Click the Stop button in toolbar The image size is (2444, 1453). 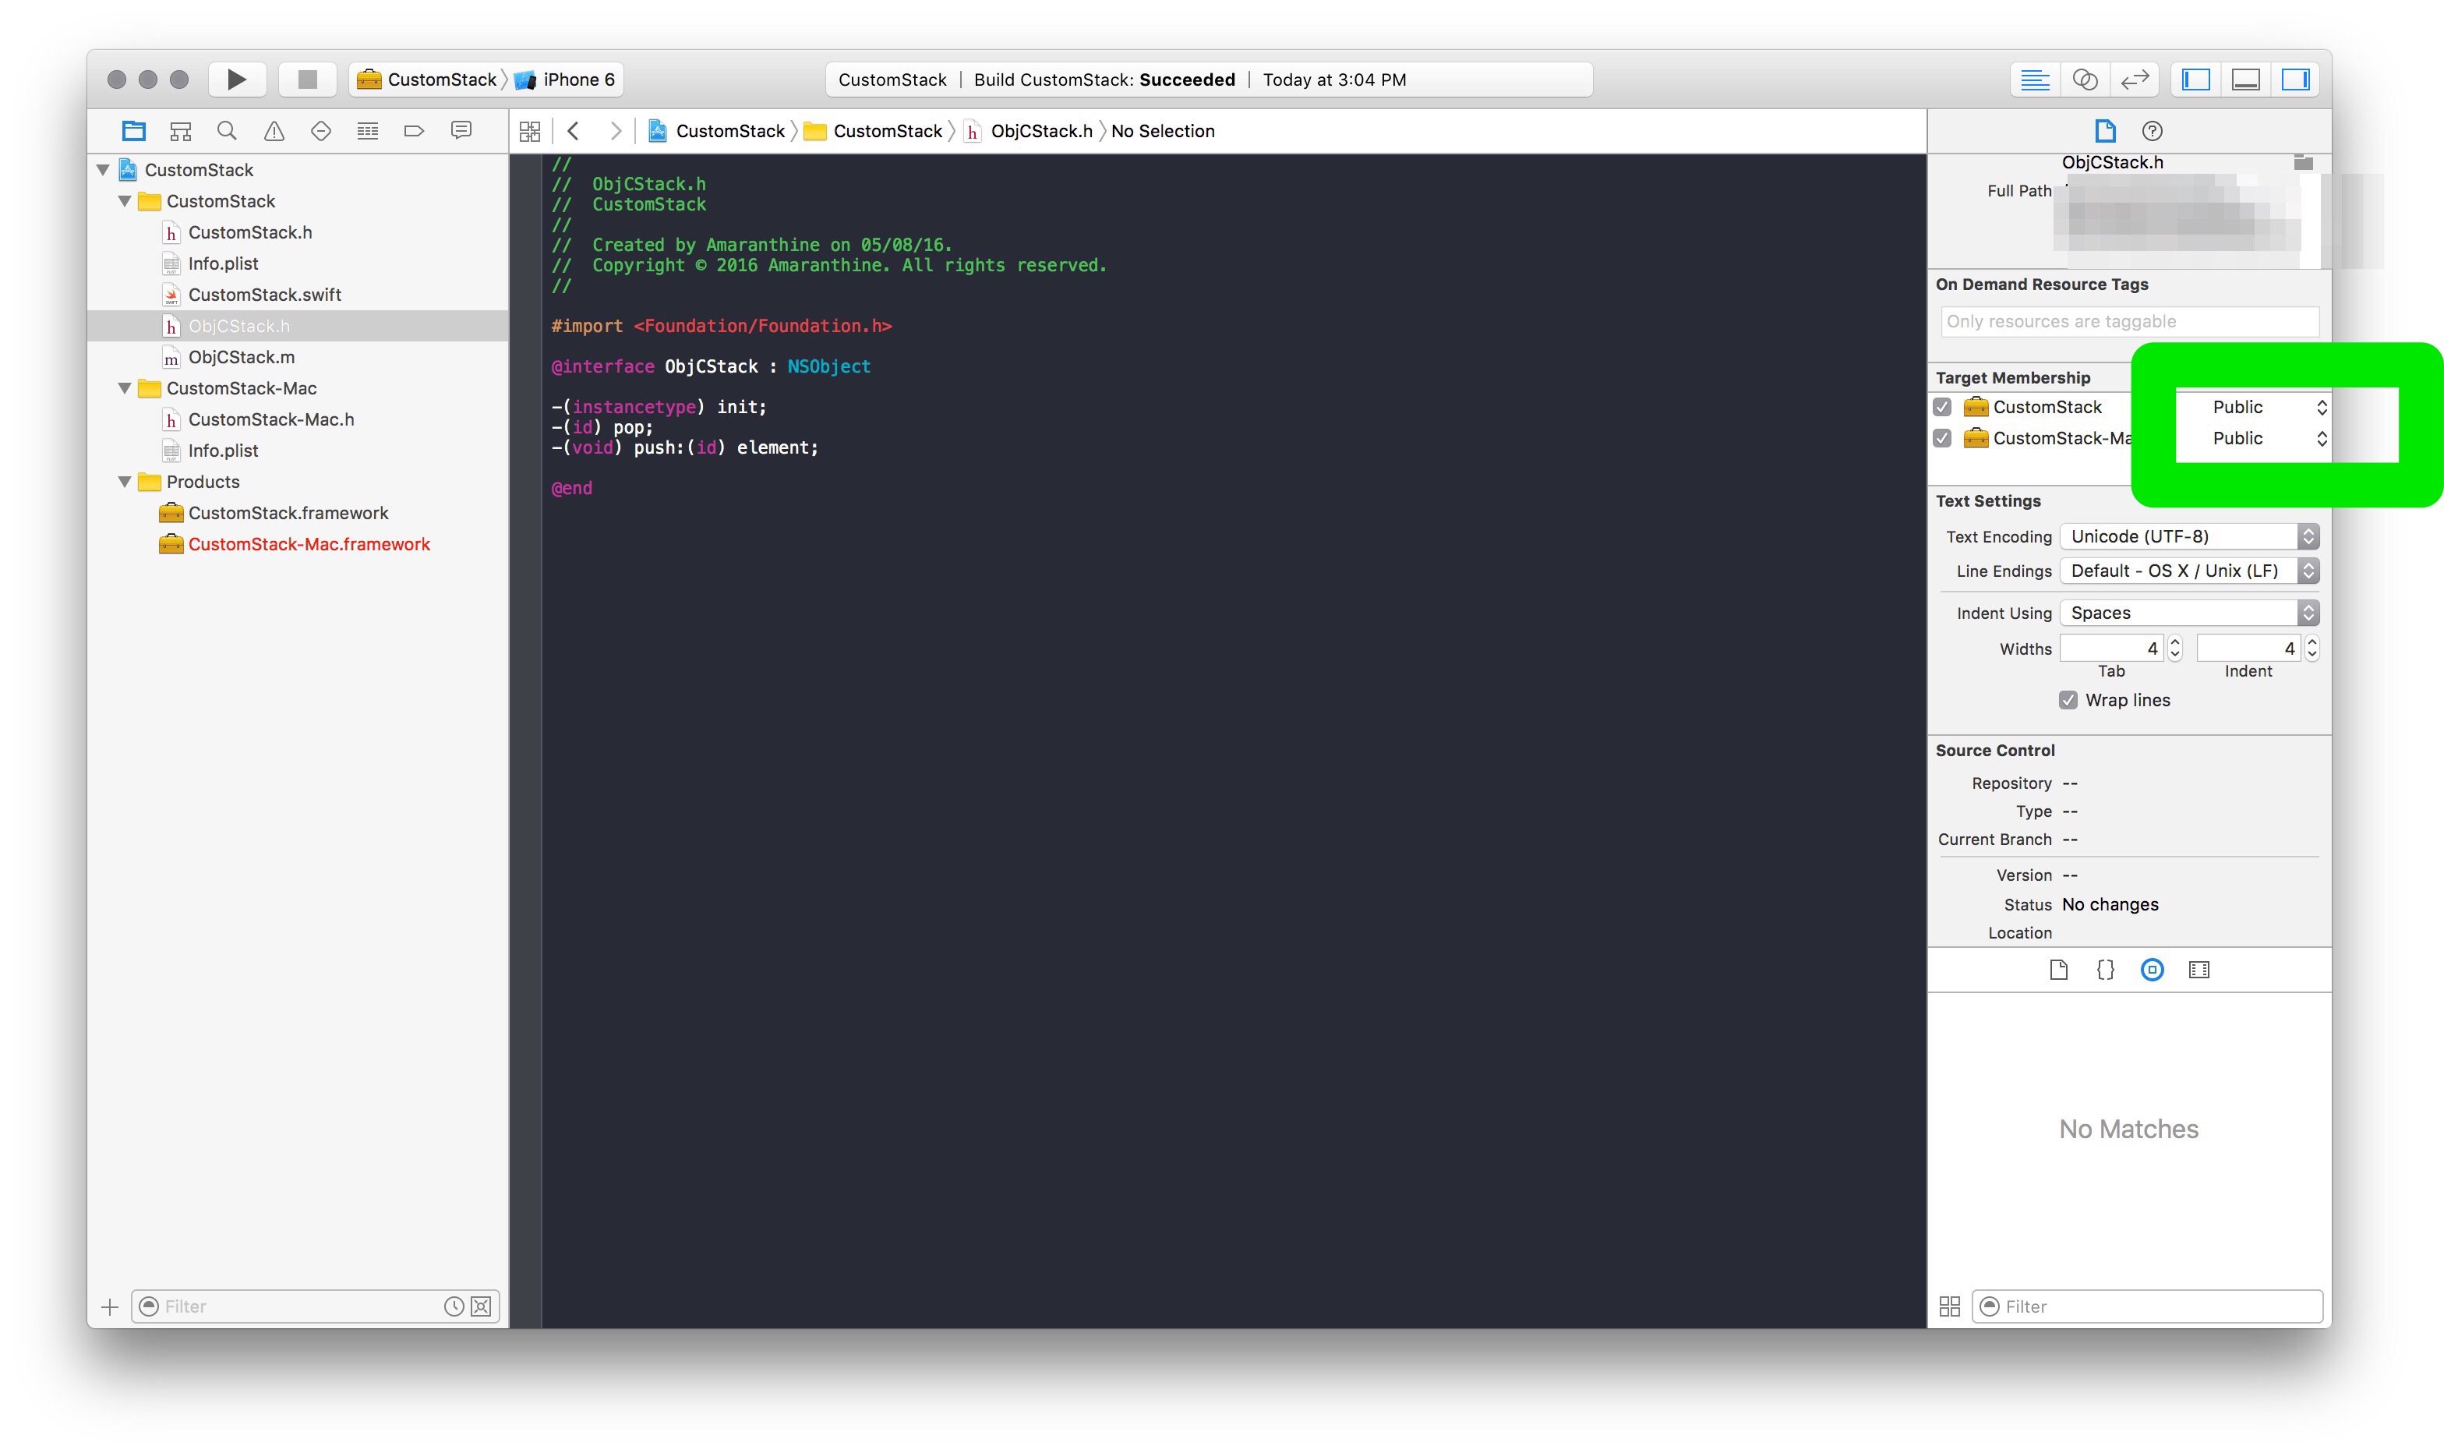(307, 80)
